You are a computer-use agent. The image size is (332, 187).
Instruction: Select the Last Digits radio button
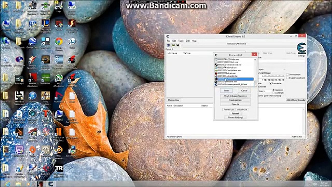(x=274, y=93)
